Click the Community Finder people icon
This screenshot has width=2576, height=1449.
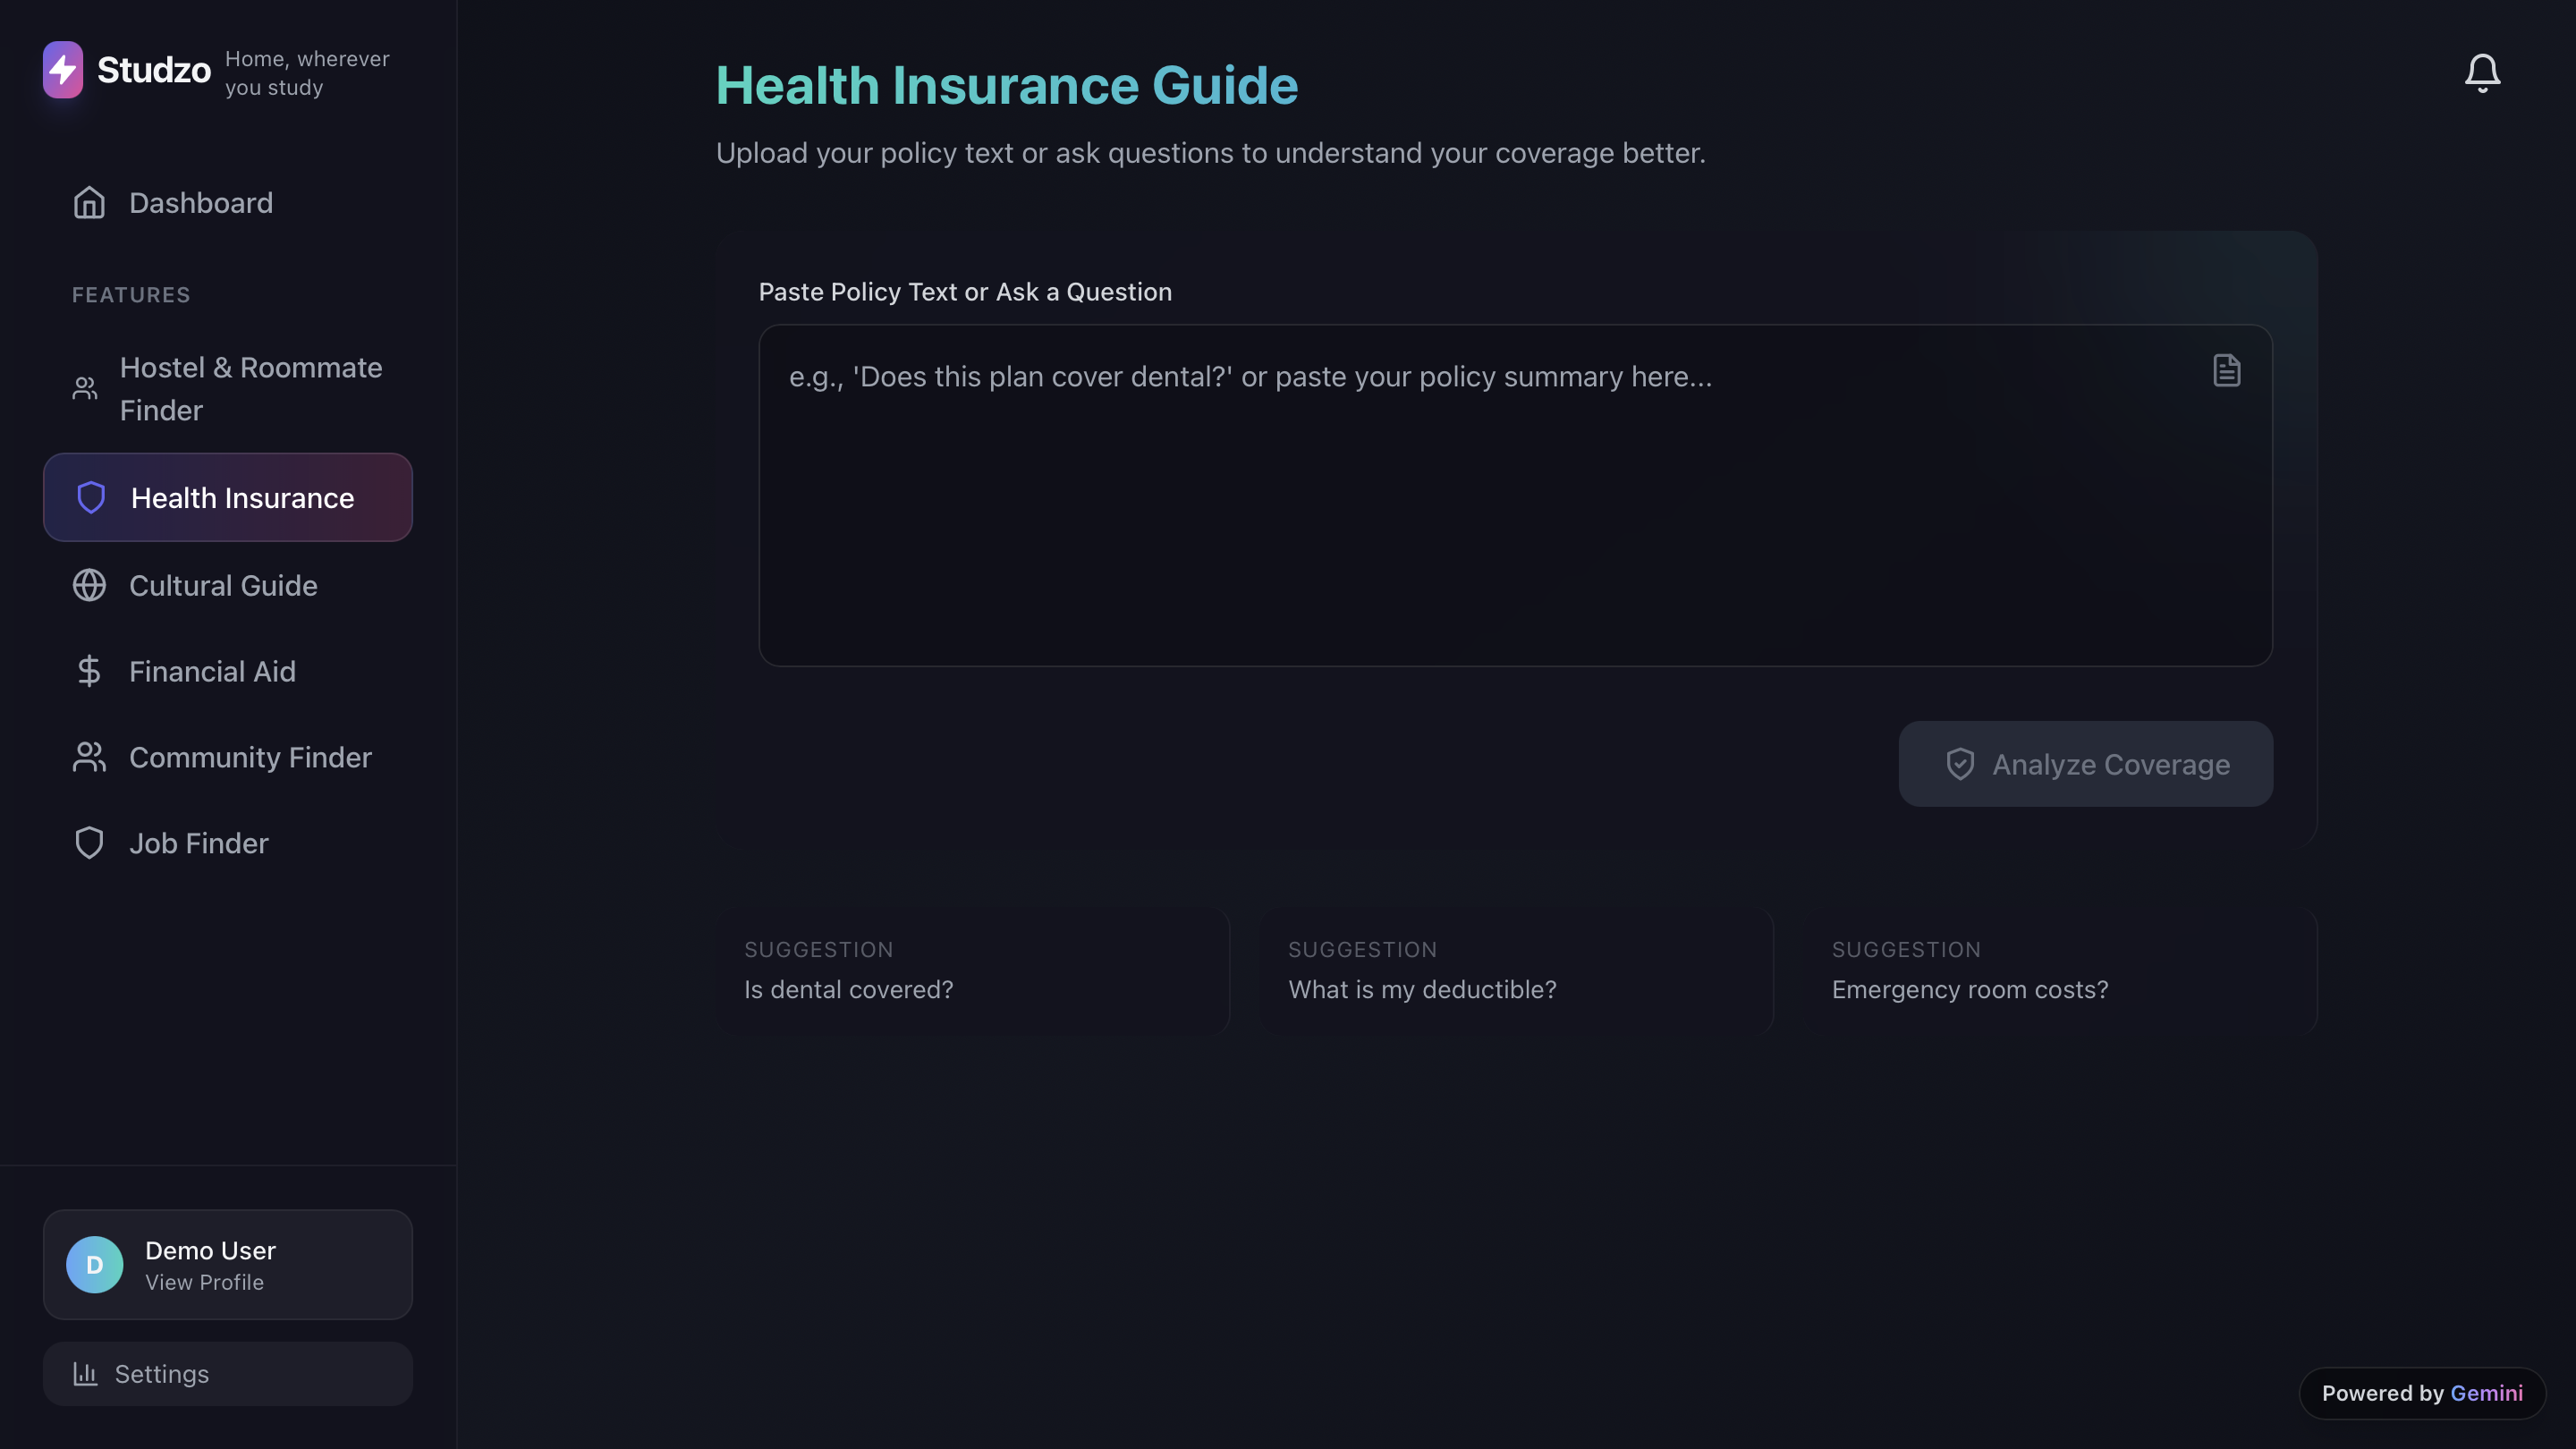coord(89,757)
